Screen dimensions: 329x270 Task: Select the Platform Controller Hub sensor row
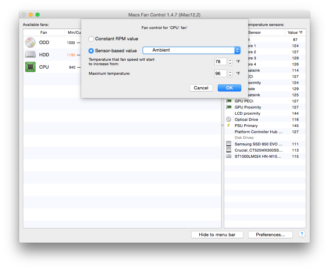tap(265, 131)
